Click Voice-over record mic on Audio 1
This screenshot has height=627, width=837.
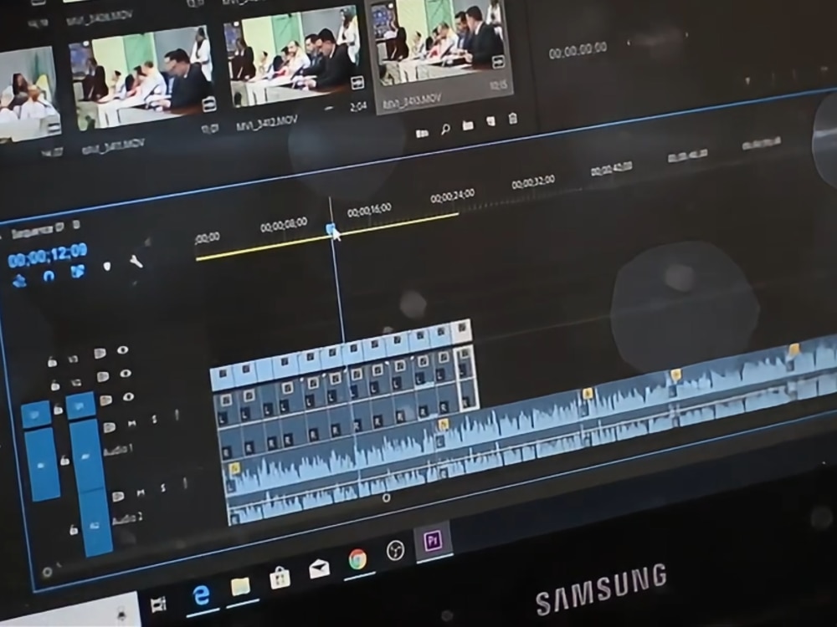177,415
